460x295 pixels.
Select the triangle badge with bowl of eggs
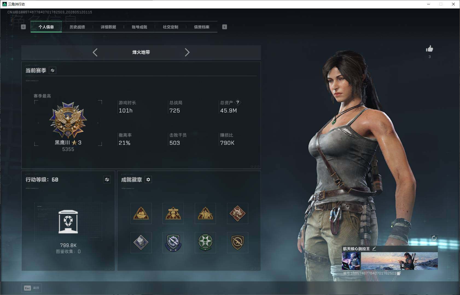pyautogui.click(x=141, y=213)
